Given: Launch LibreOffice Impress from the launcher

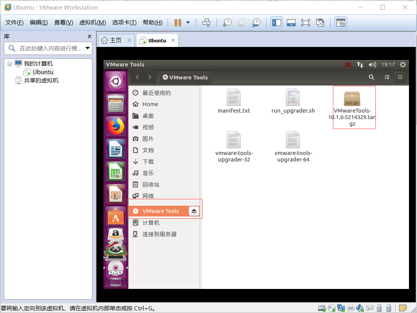Looking at the screenshot, I should pos(116,194).
